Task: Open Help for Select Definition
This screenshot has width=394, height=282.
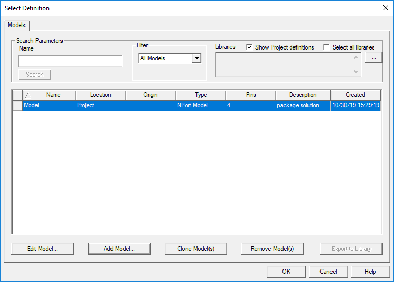Action: pos(371,272)
